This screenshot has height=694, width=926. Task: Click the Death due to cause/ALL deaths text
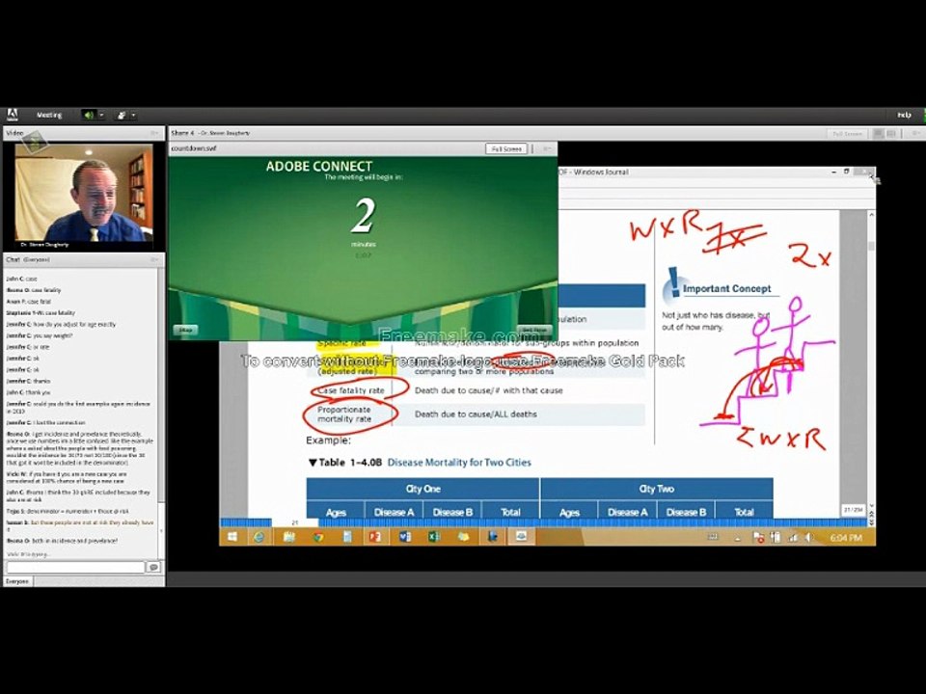coord(476,414)
